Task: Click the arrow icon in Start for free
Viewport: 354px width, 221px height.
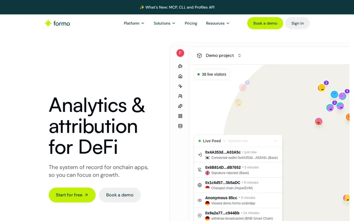Action: [86, 195]
